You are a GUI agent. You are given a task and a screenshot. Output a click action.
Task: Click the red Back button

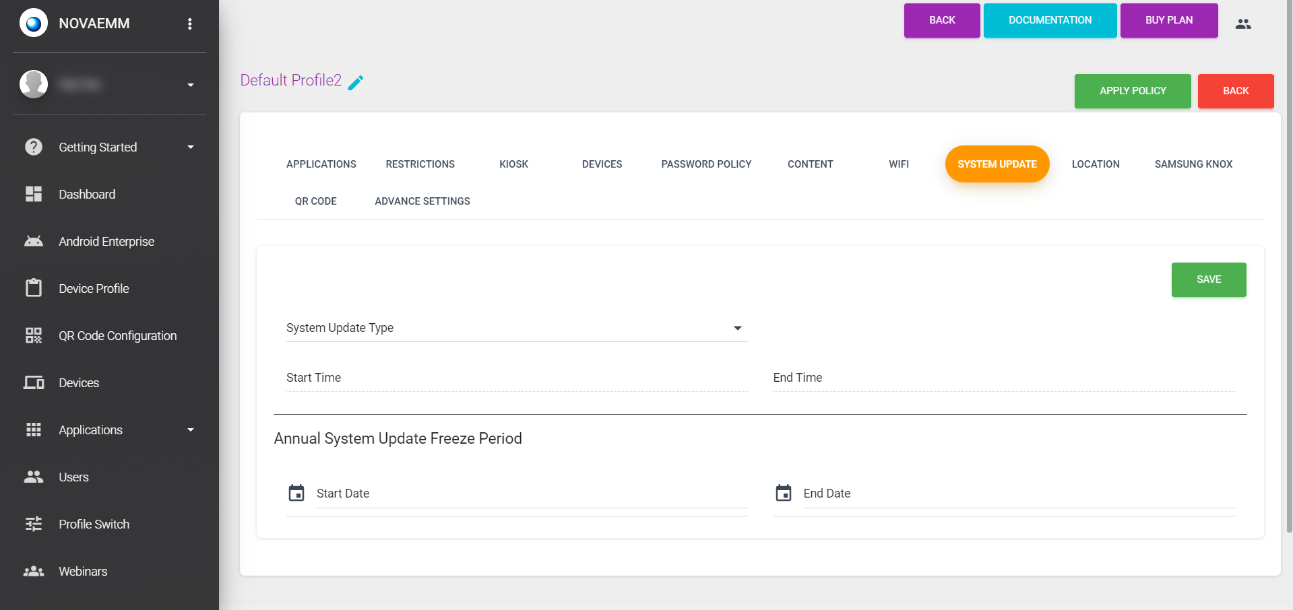click(1236, 91)
